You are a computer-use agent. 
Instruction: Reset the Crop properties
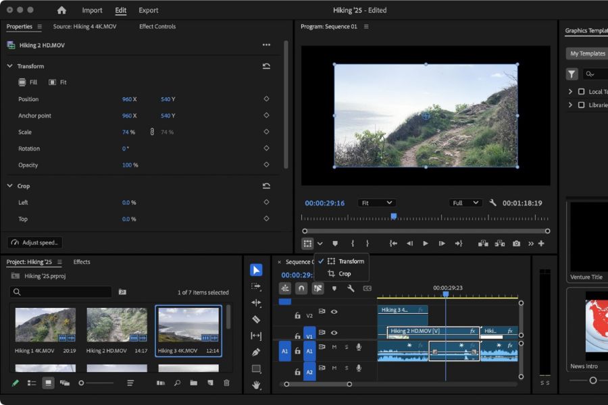click(x=266, y=186)
